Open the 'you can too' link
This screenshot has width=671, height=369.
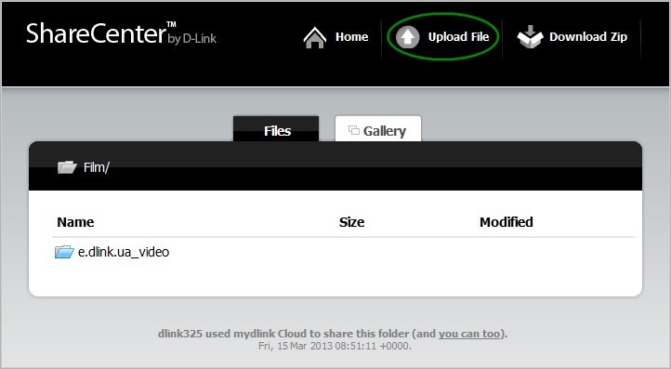pyautogui.click(x=469, y=334)
